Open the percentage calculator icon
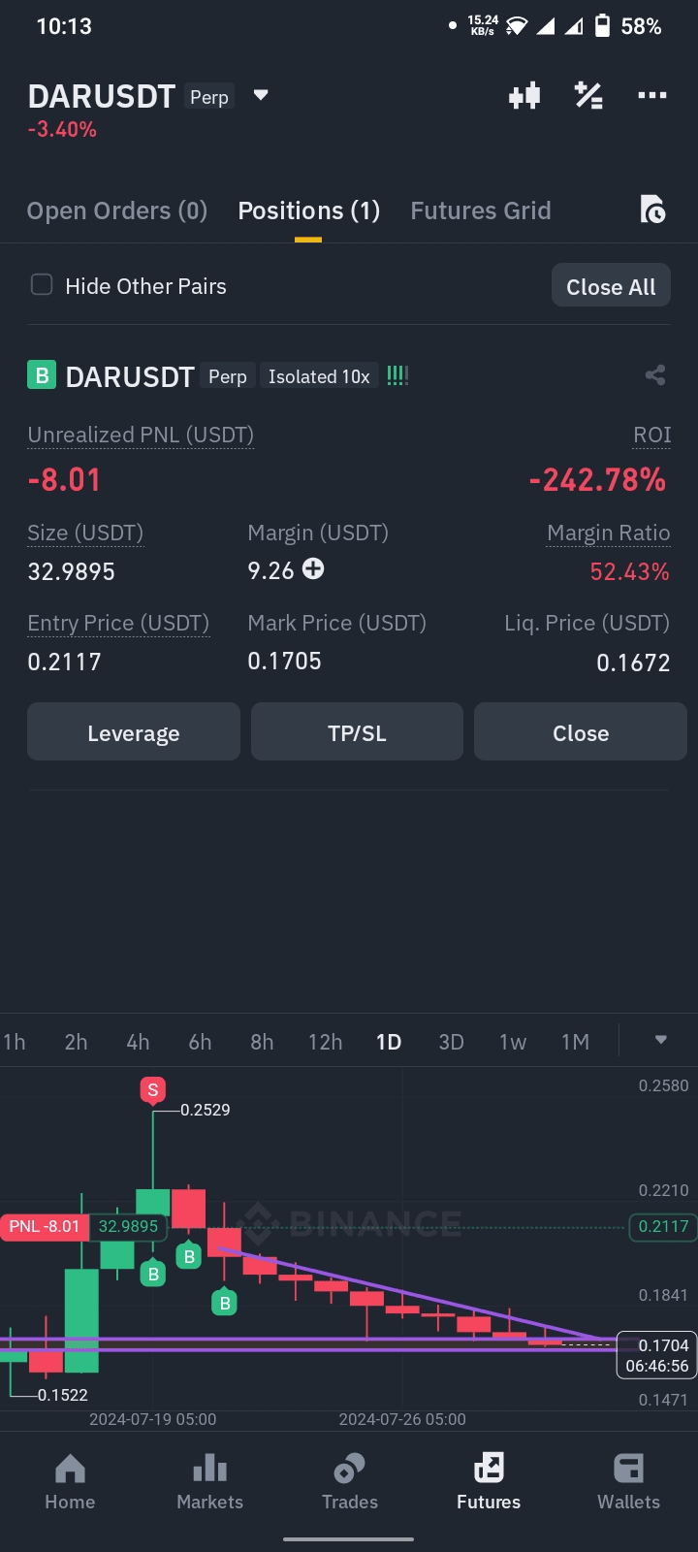This screenshot has height=1552, width=698. [588, 96]
